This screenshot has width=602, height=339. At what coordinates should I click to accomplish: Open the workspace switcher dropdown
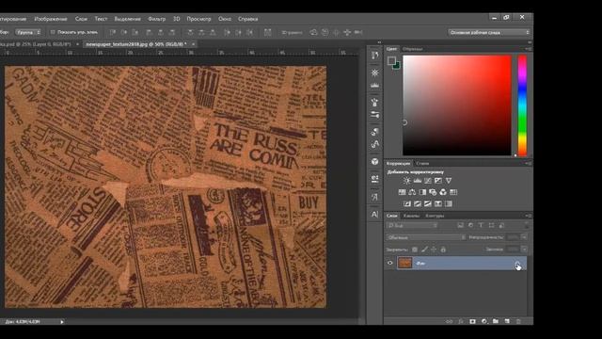(489, 33)
